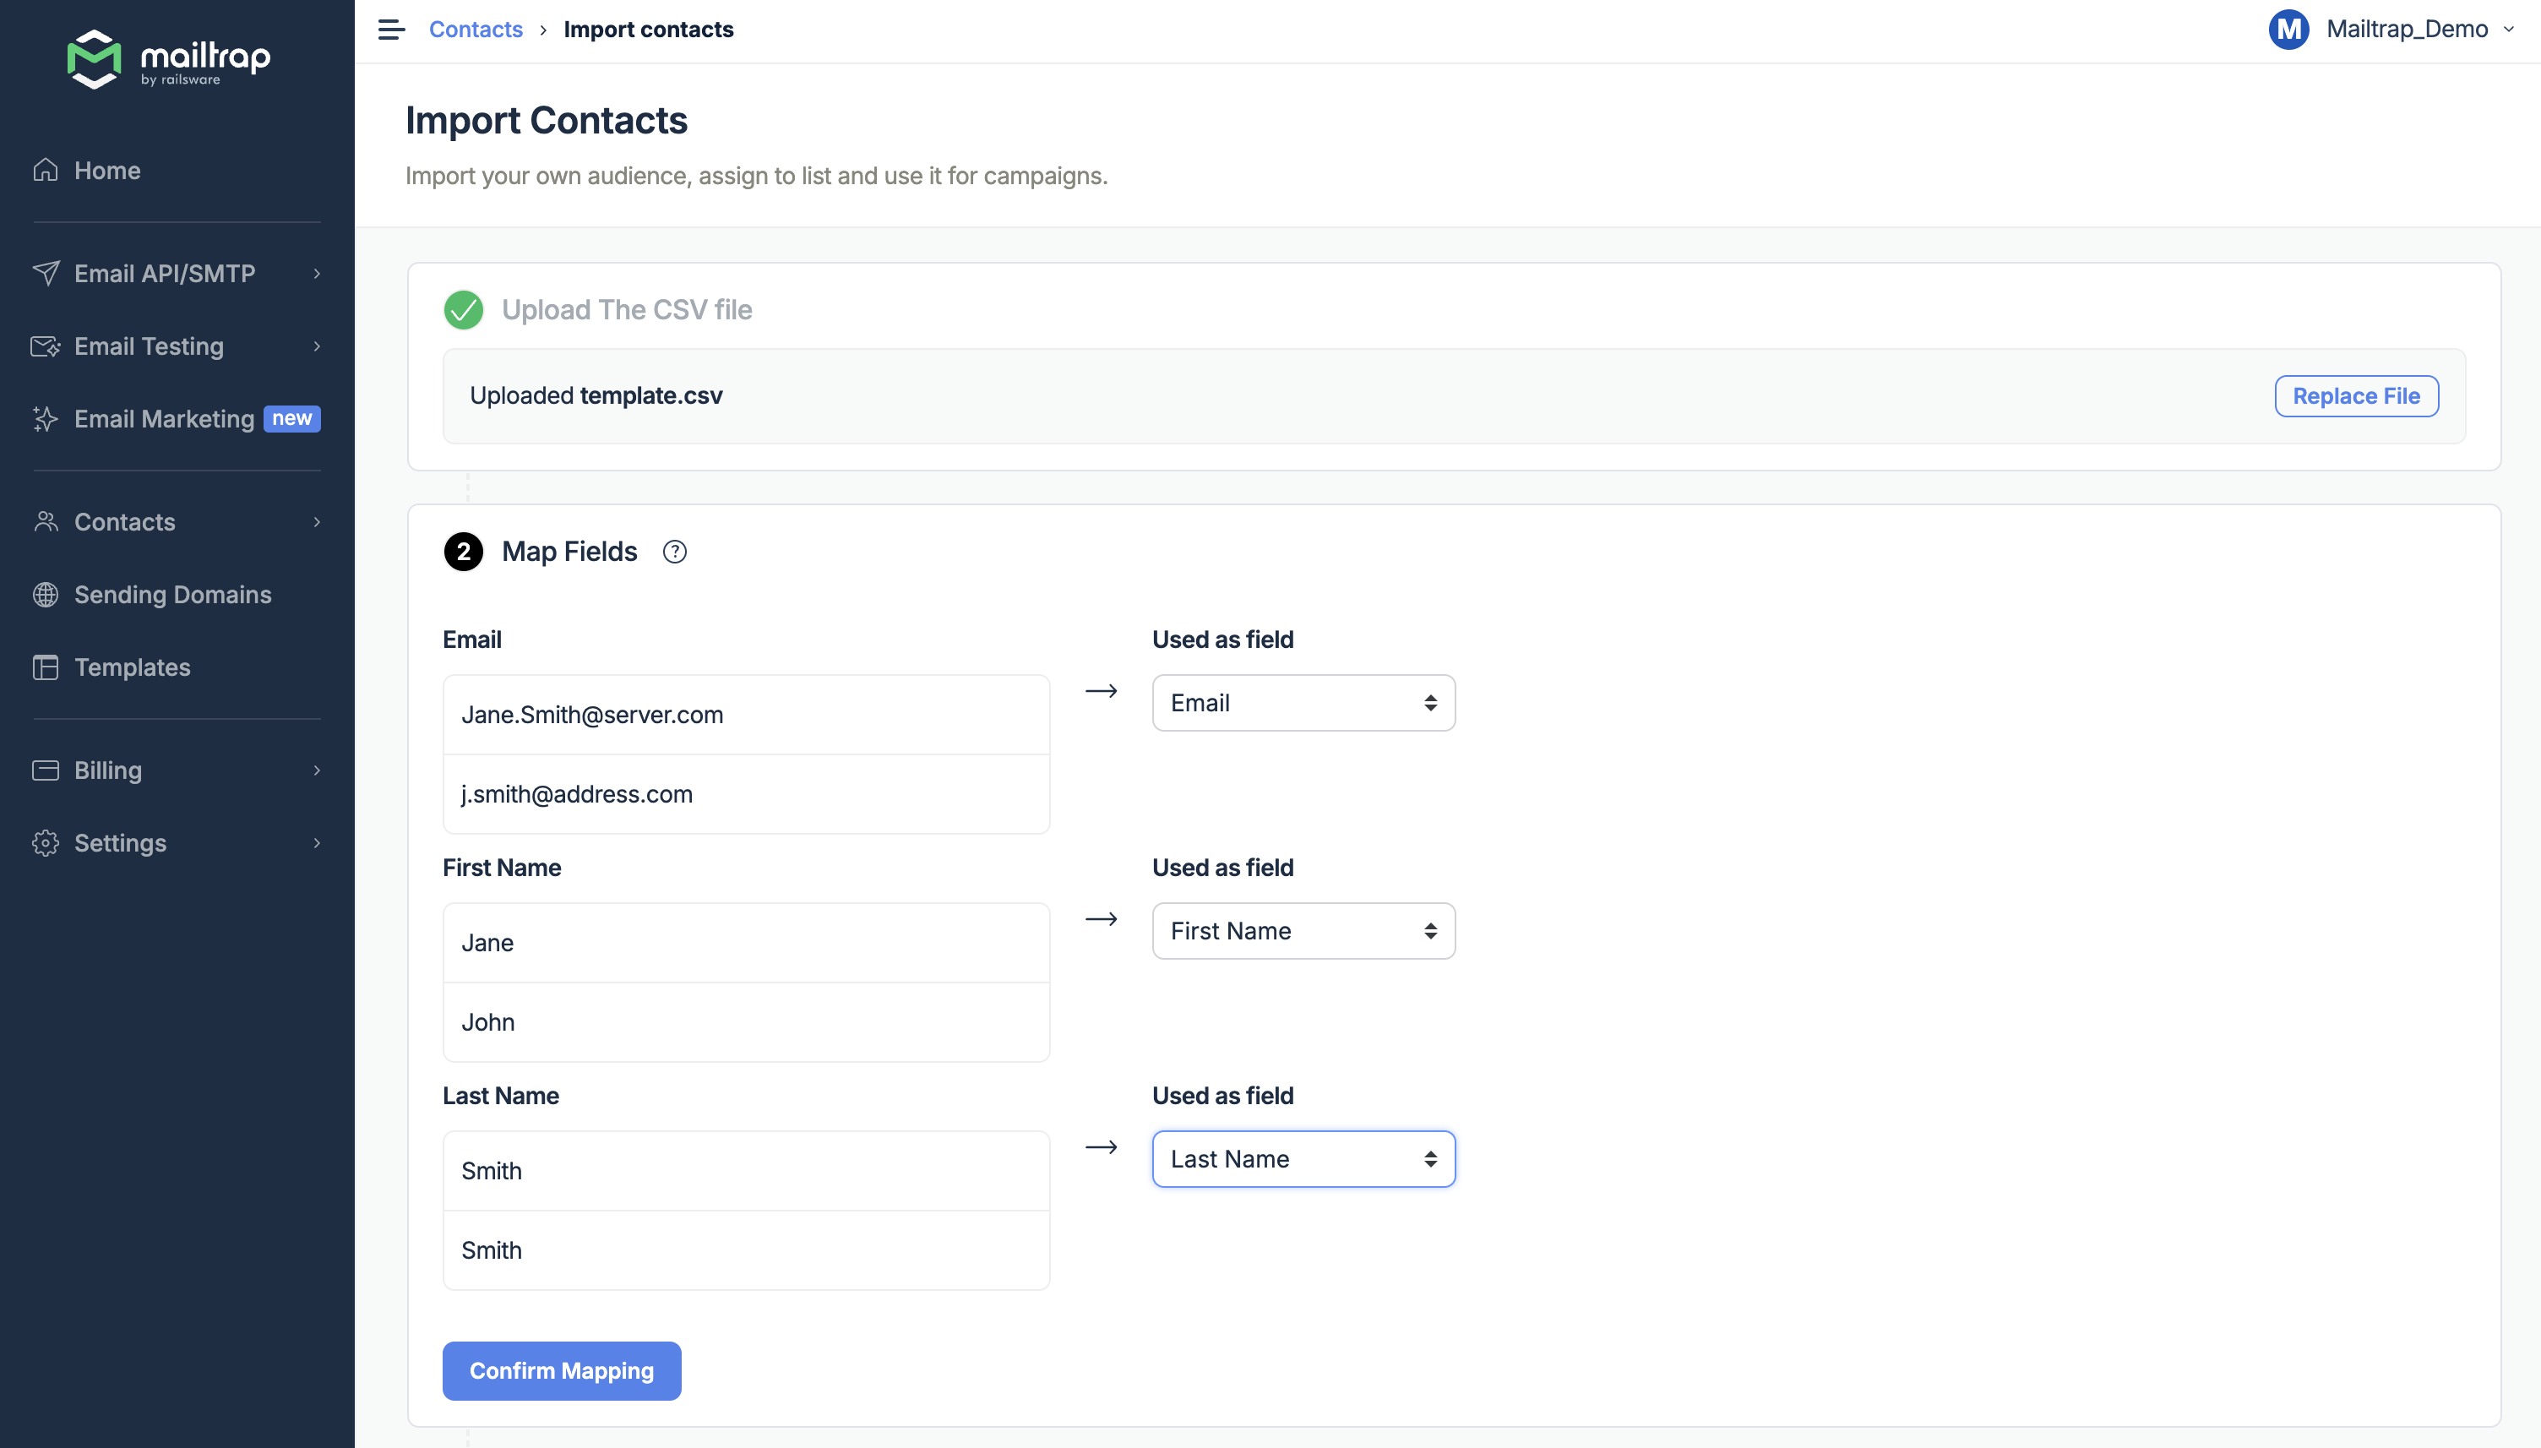Expand the Mailtrap_Demo account chevron
Image resolution: width=2541 pixels, height=1448 pixels.
pyautogui.click(x=2513, y=29)
